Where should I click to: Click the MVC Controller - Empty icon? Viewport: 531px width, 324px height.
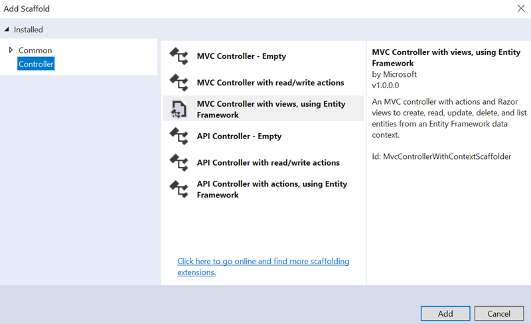[x=179, y=56]
